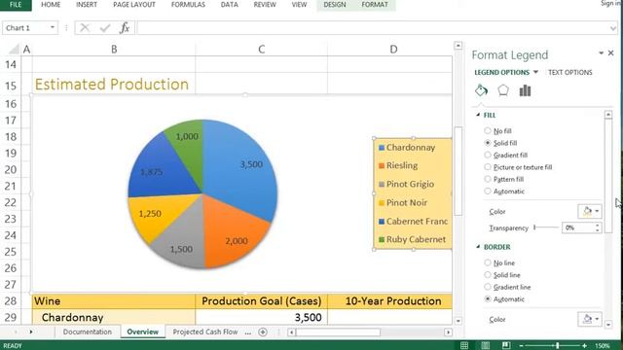Switch to Page Layout view in status bar

(x=485, y=345)
